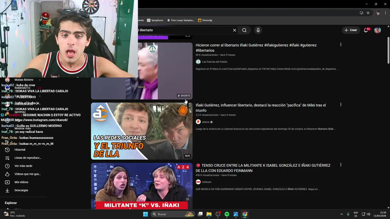Expand Mostrar más subscriptions list
This screenshot has height=219, width=390.
(23, 128)
